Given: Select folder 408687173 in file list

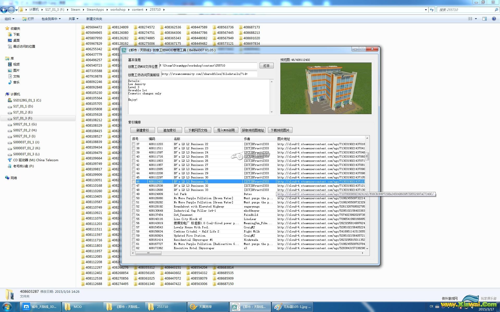Looking at the screenshot, I should (249, 27).
